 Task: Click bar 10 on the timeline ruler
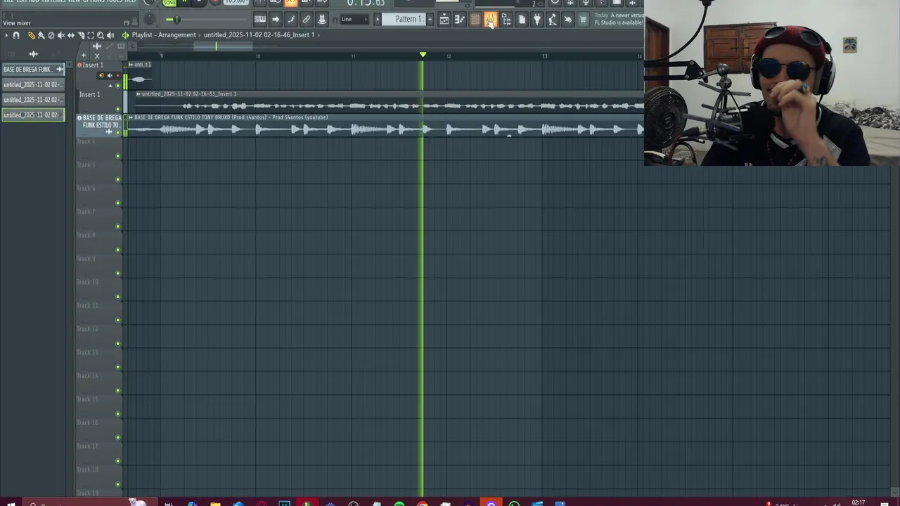[x=257, y=56]
